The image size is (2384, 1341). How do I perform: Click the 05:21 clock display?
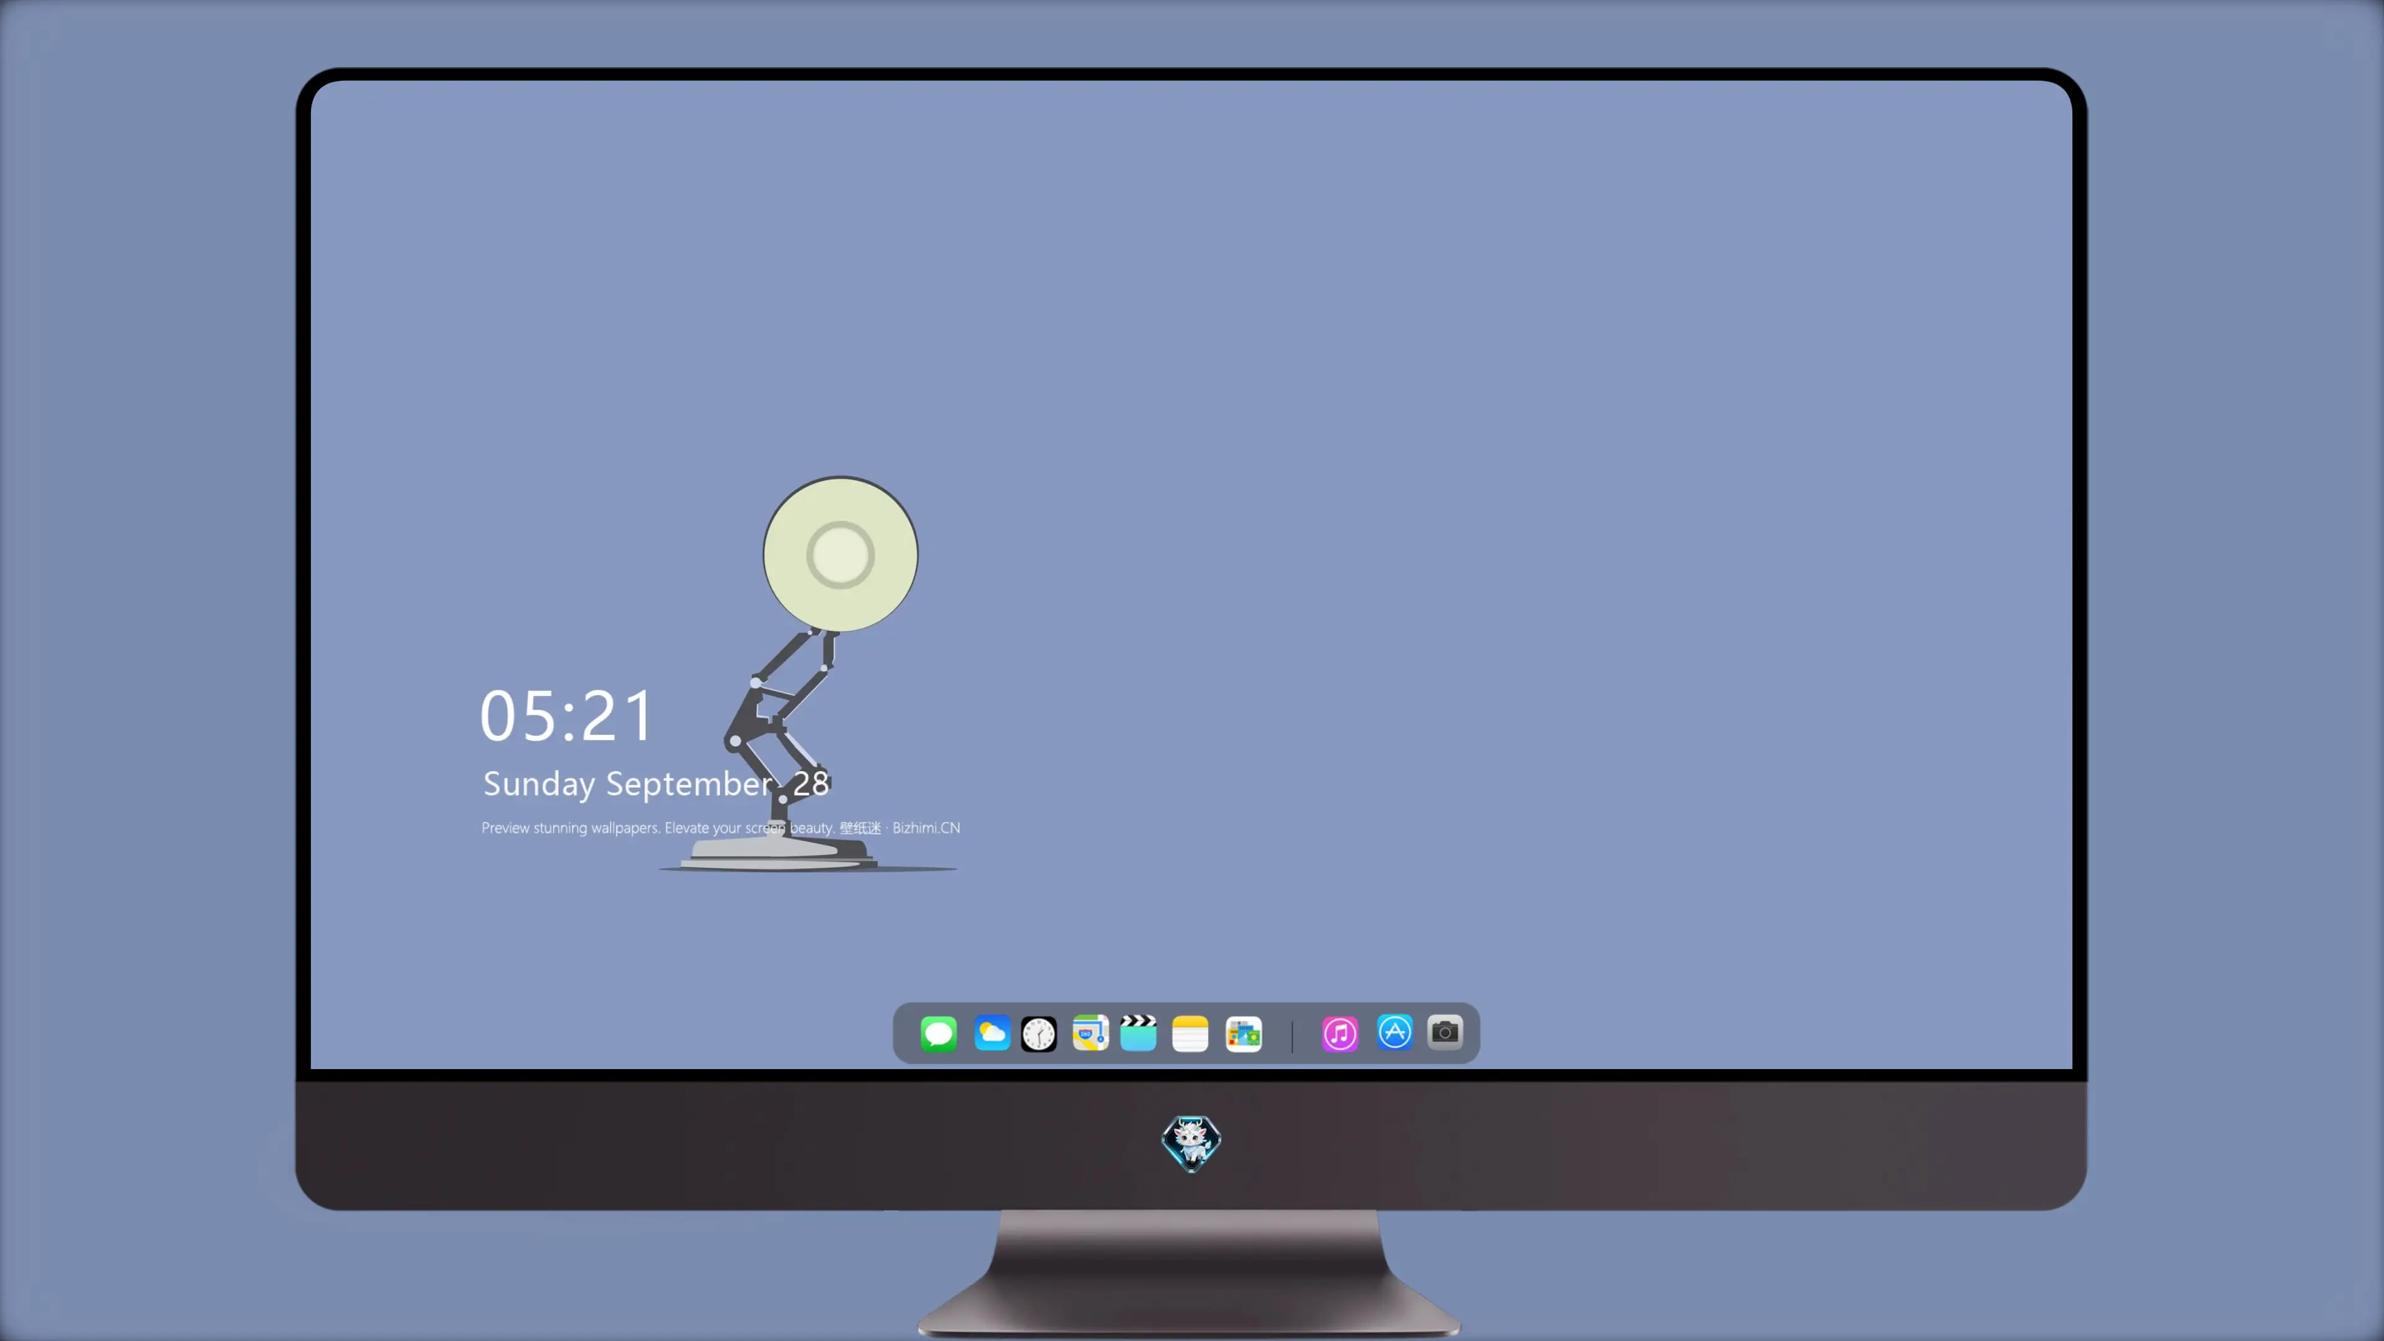(x=566, y=716)
